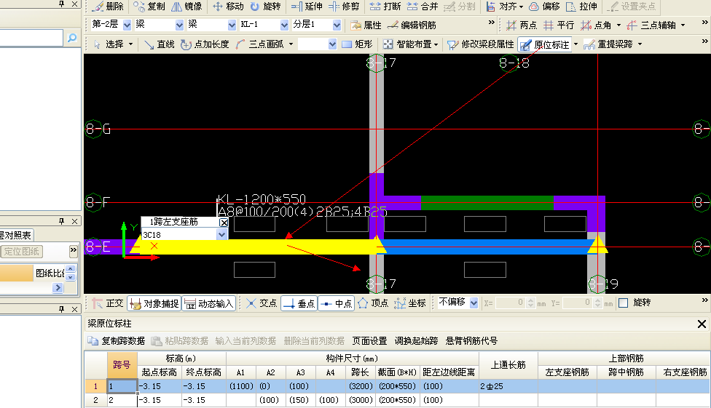Expand the 选择 tool dropdown arrow

[x=130, y=44]
